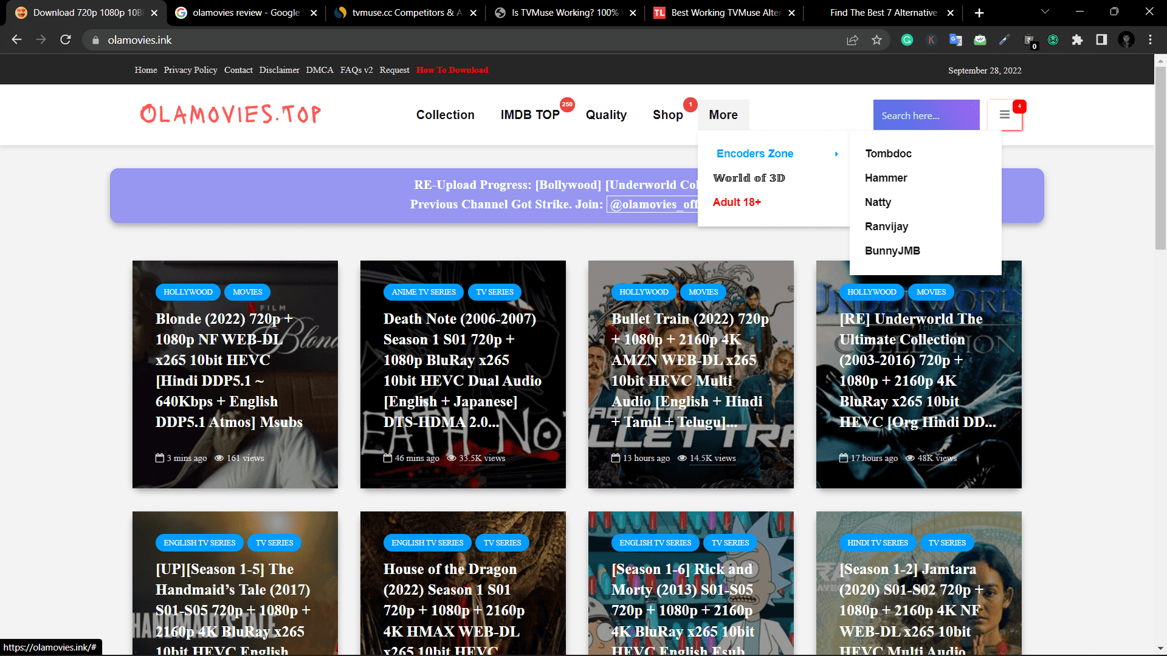
Task: Click the page vertical scrollbar thumb
Action: pos(1160,158)
